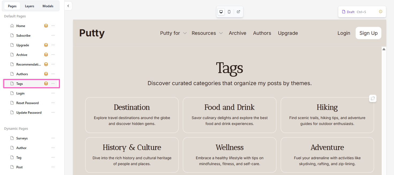Open the History & Culture tag card

[132, 155]
